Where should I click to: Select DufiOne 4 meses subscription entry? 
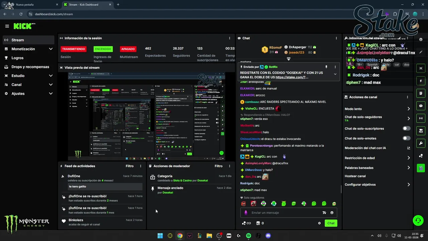coord(102,182)
